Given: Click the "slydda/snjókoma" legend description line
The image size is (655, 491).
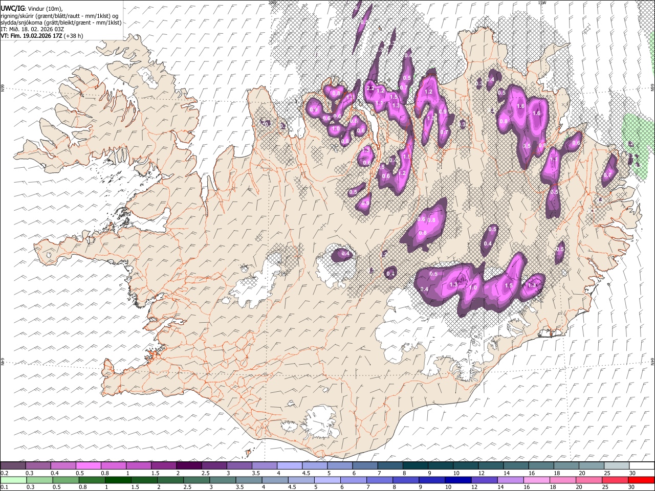Looking at the screenshot, I should click(x=61, y=23).
